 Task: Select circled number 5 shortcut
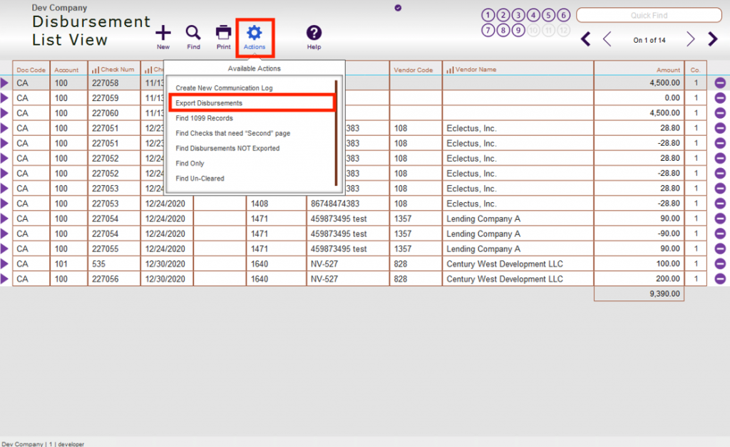[548, 16]
